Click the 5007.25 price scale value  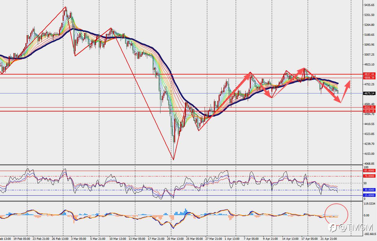pyautogui.click(x=370, y=55)
